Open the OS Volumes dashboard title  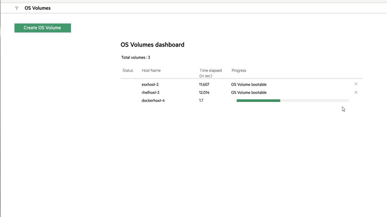(x=152, y=45)
